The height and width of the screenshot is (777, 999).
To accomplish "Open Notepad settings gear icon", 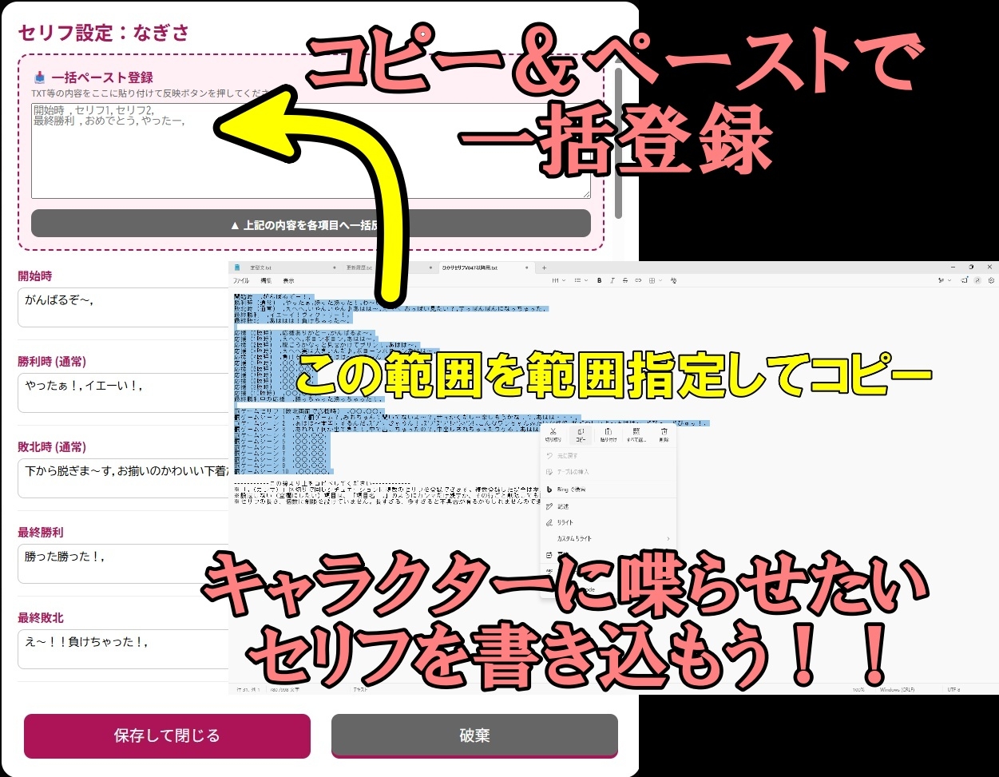I will point(991,280).
